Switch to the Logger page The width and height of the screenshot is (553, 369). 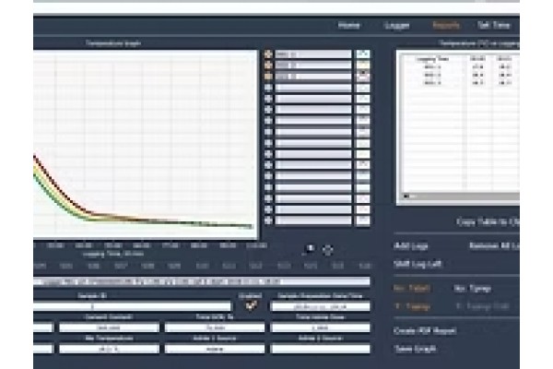[396, 26]
